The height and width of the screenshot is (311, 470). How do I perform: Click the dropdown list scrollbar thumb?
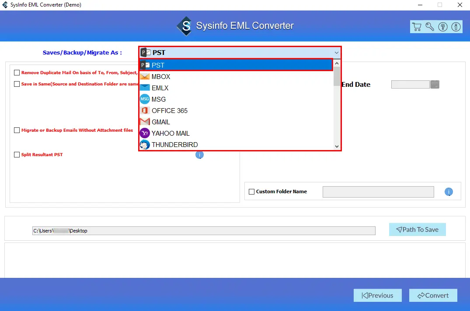337,77
